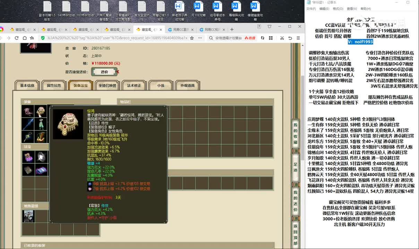Open 我的收藏 side button

295,133
